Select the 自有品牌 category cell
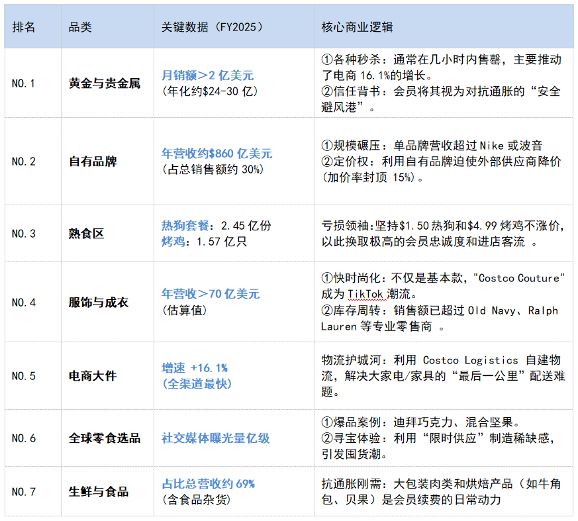Screen dimensions: 578x521 [94, 162]
